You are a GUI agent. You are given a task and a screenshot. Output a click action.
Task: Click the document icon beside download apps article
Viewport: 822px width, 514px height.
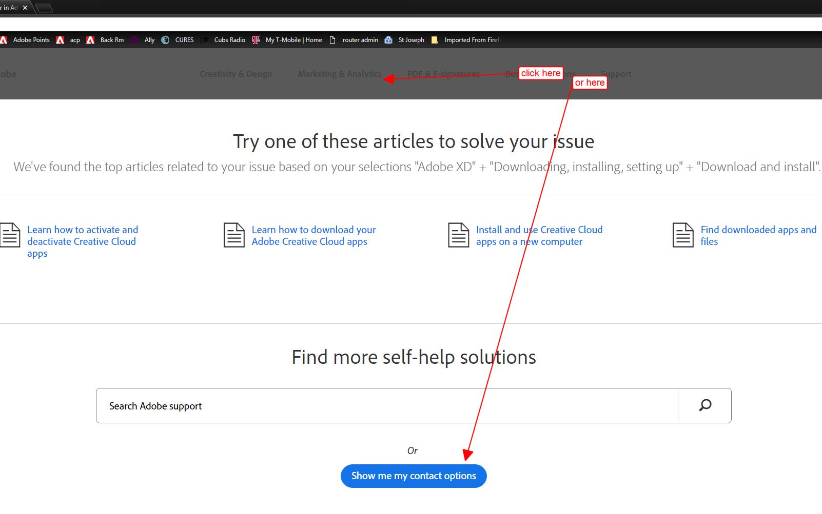coord(234,235)
